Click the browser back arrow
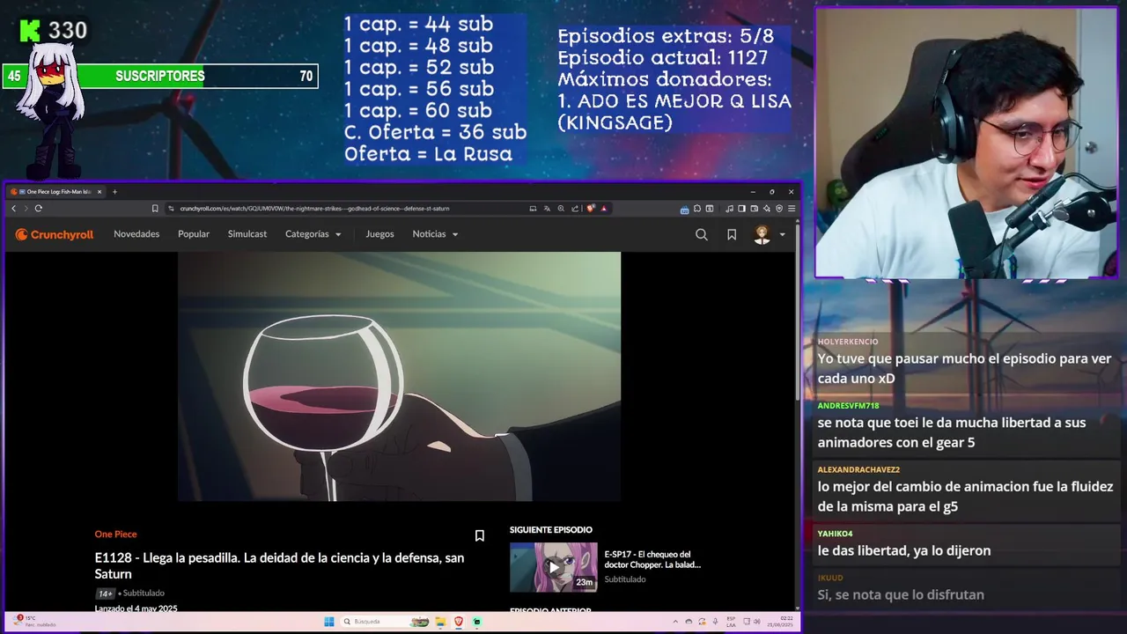Screen dimensions: 1127x634 (14, 209)
